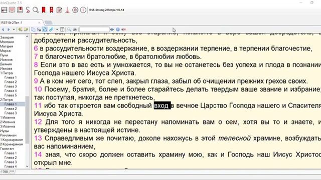Open Глава 2 under 2 Петра
Screen dimensions: 321x180
pos(11,109)
